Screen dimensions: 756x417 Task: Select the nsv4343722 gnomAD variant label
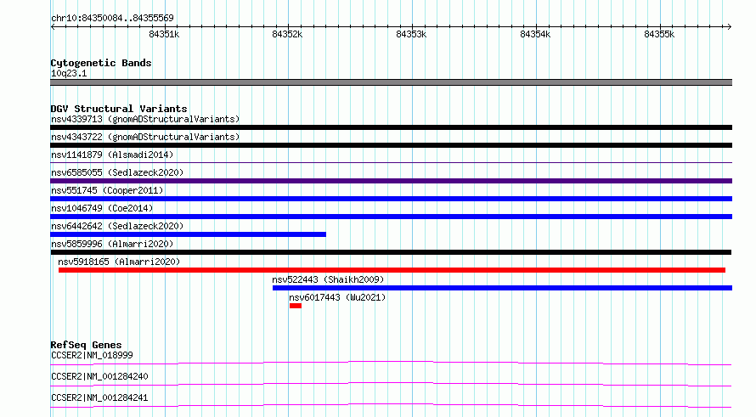tap(145, 137)
